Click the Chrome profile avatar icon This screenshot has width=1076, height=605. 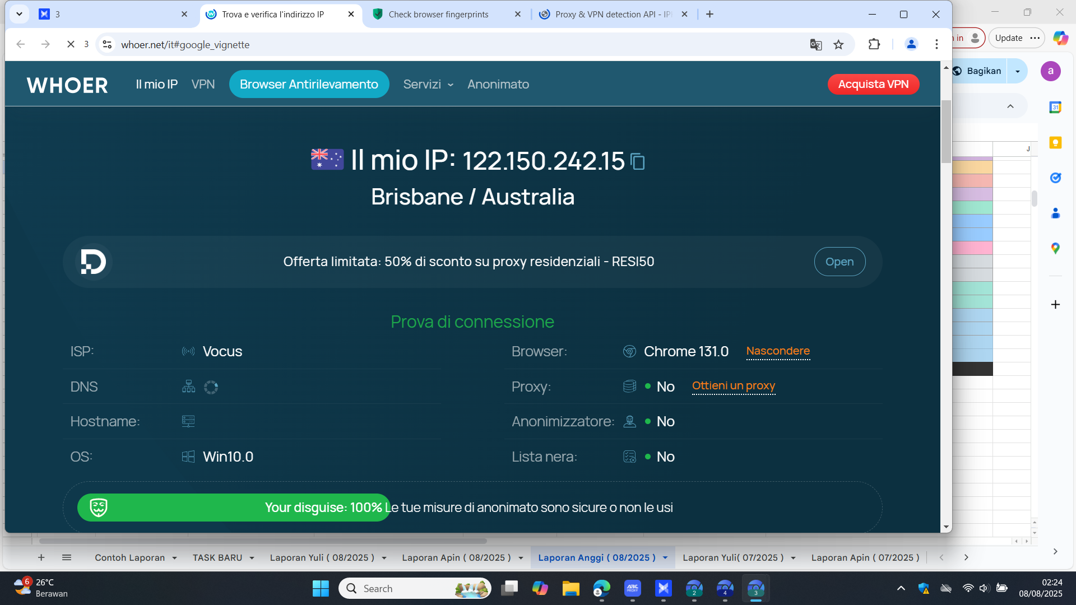pyautogui.click(x=911, y=44)
